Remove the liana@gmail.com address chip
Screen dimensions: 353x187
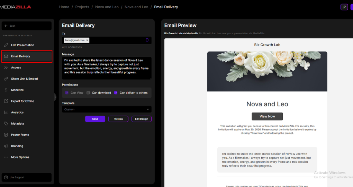(x=87, y=40)
